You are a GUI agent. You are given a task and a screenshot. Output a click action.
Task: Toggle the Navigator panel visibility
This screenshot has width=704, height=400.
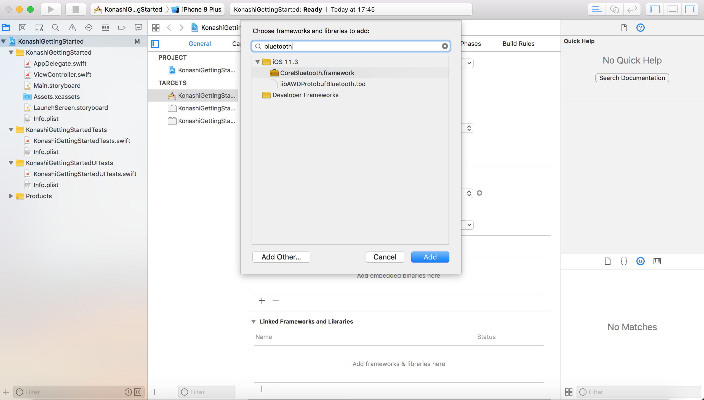pyautogui.click(x=655, y=9)
